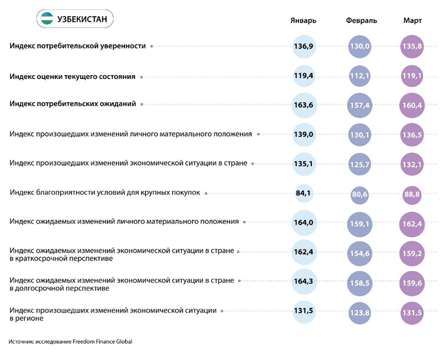Select the Январь column header
The width and height of the screenshot is (444, 356).
pos(303,21)
